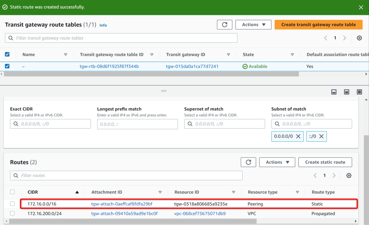Open attachment tgw-attach-09410a59ad9e1bc0f link
Image resolution: width=369 pixels, height=225 pixels.
click(125, 214)
